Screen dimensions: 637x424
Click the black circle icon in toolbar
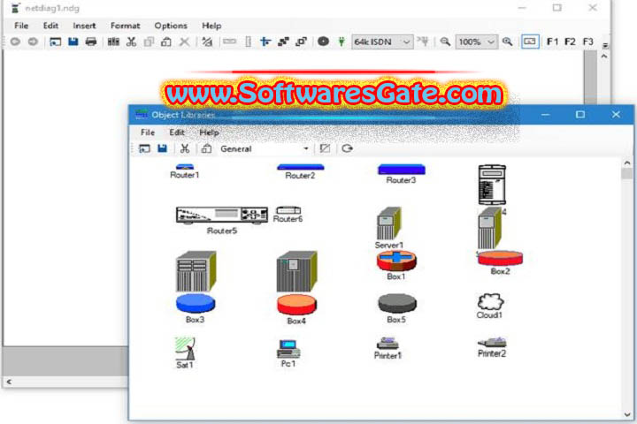(324, 42)
